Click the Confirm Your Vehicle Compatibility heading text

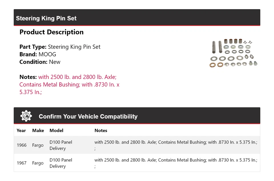point(88,116)
